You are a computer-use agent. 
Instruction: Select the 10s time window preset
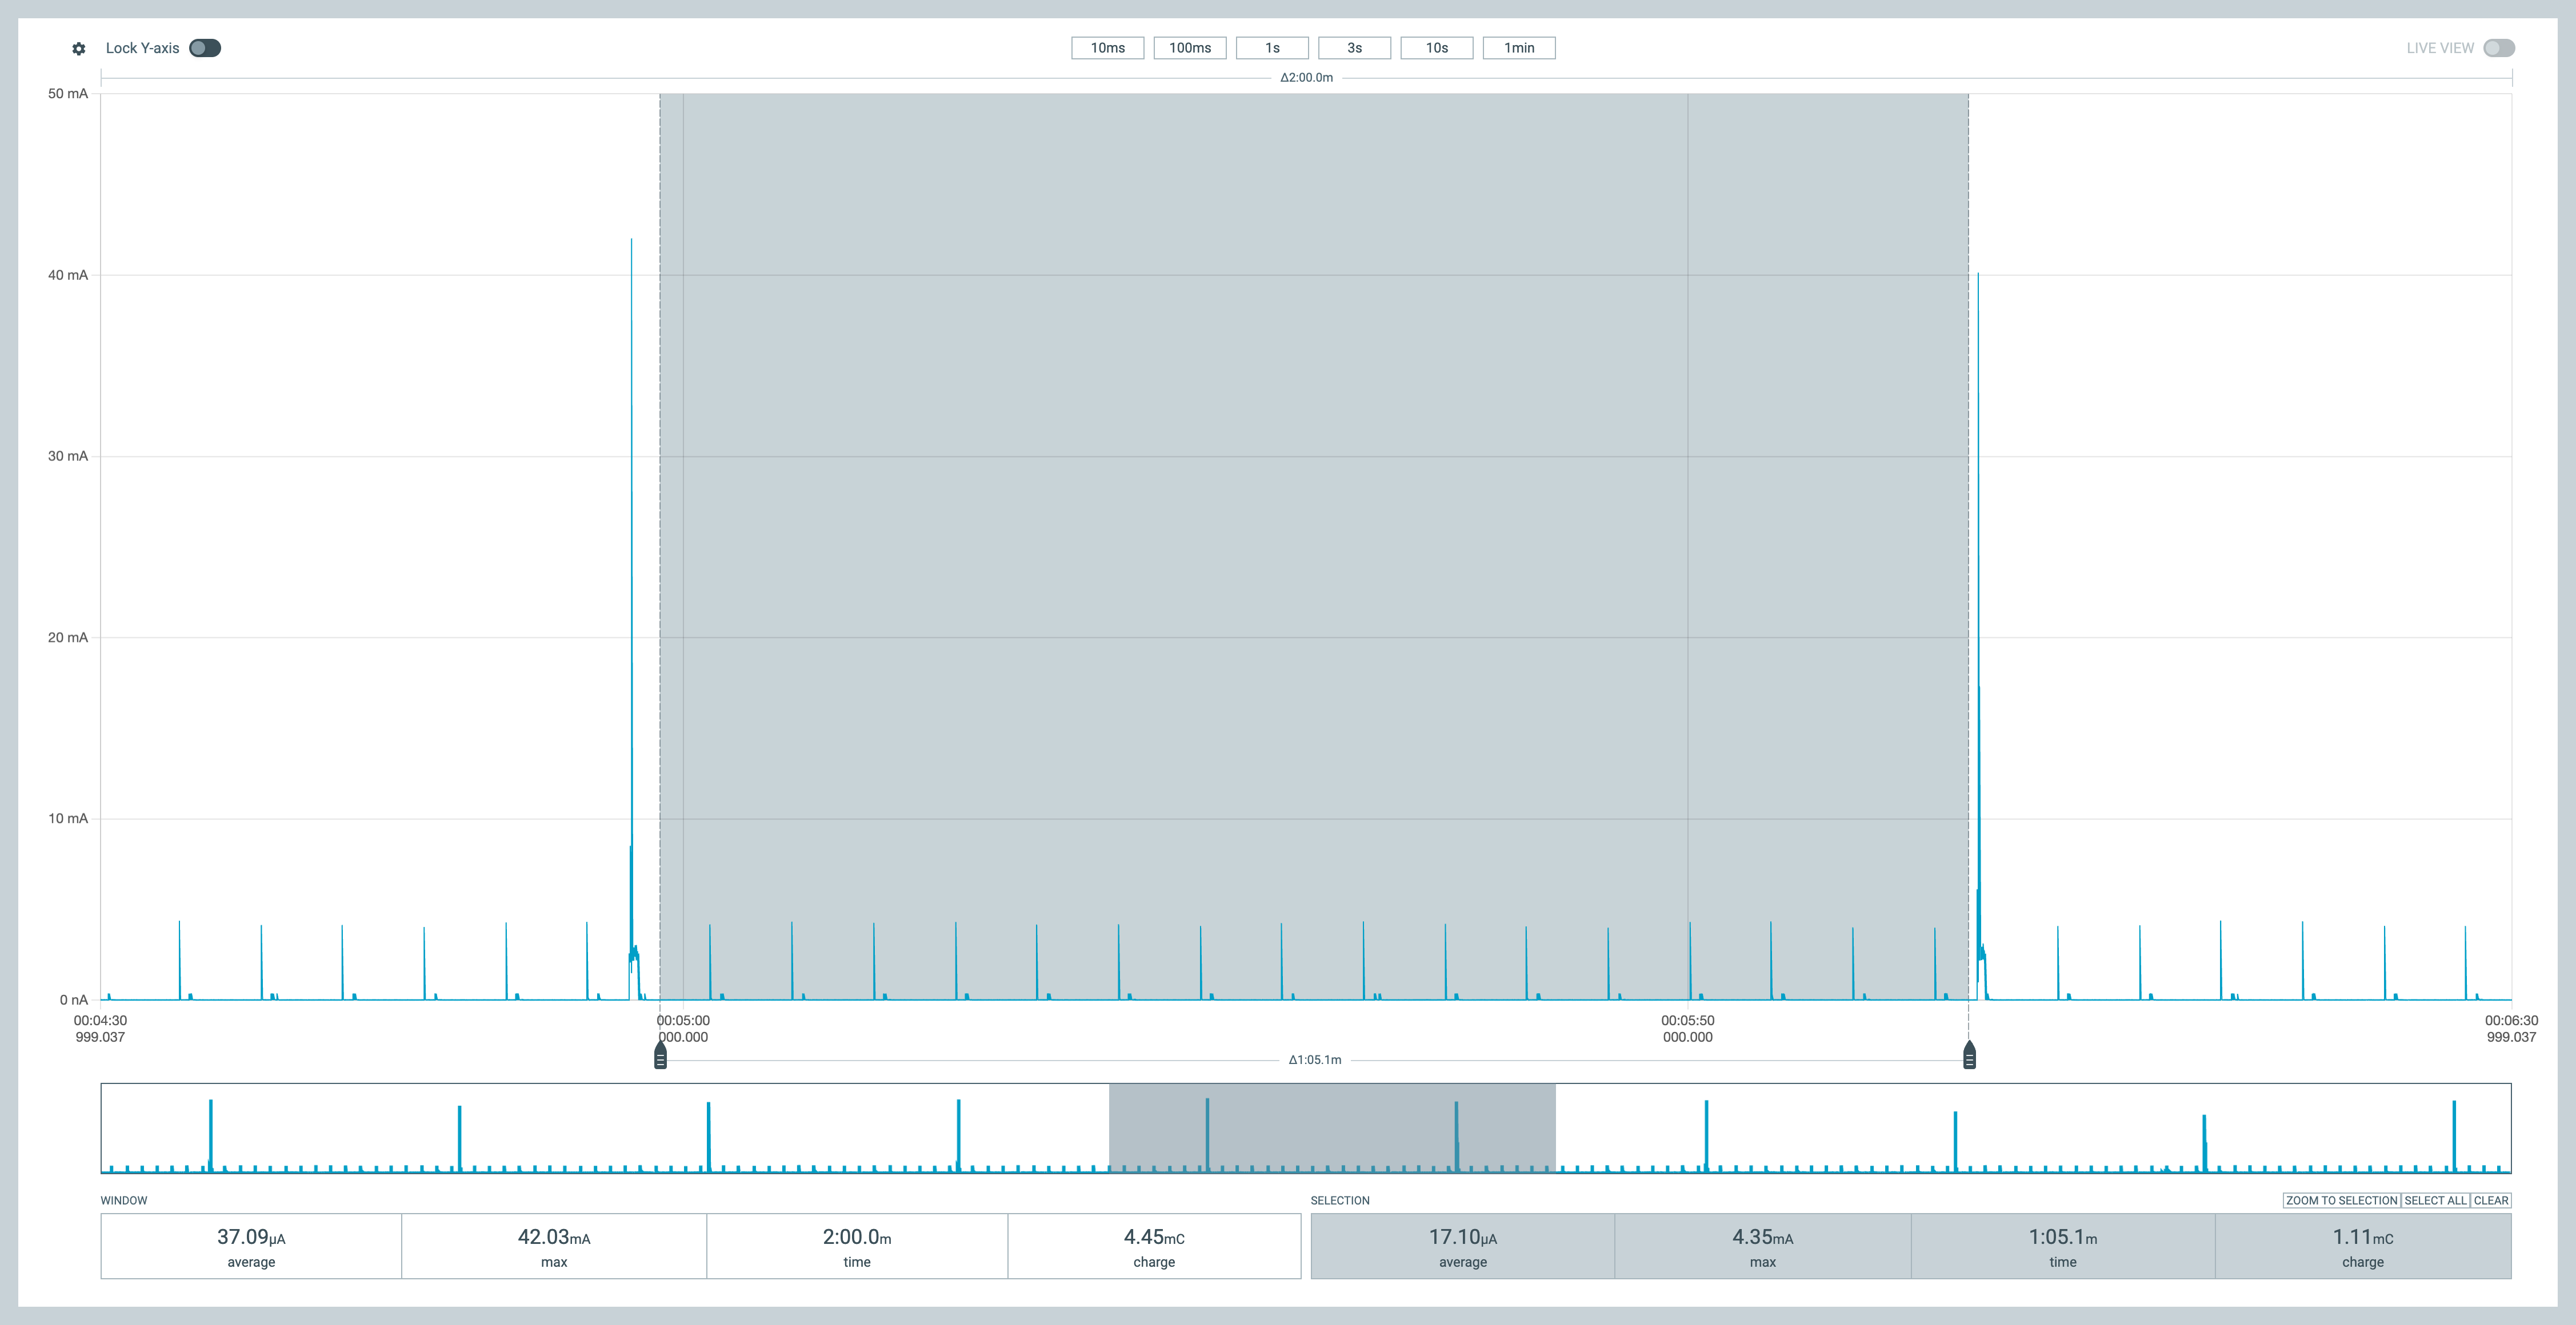(x=1437, y=47)
